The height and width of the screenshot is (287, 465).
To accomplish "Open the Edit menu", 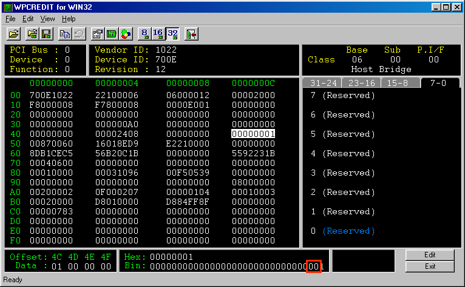I will click(28, 19).
